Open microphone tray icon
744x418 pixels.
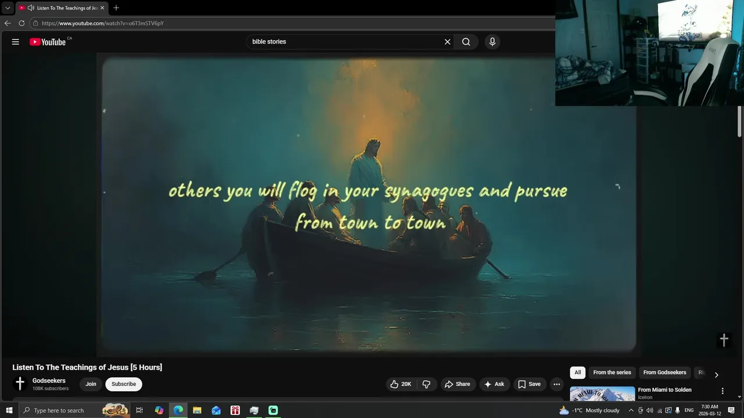(678, 410)
